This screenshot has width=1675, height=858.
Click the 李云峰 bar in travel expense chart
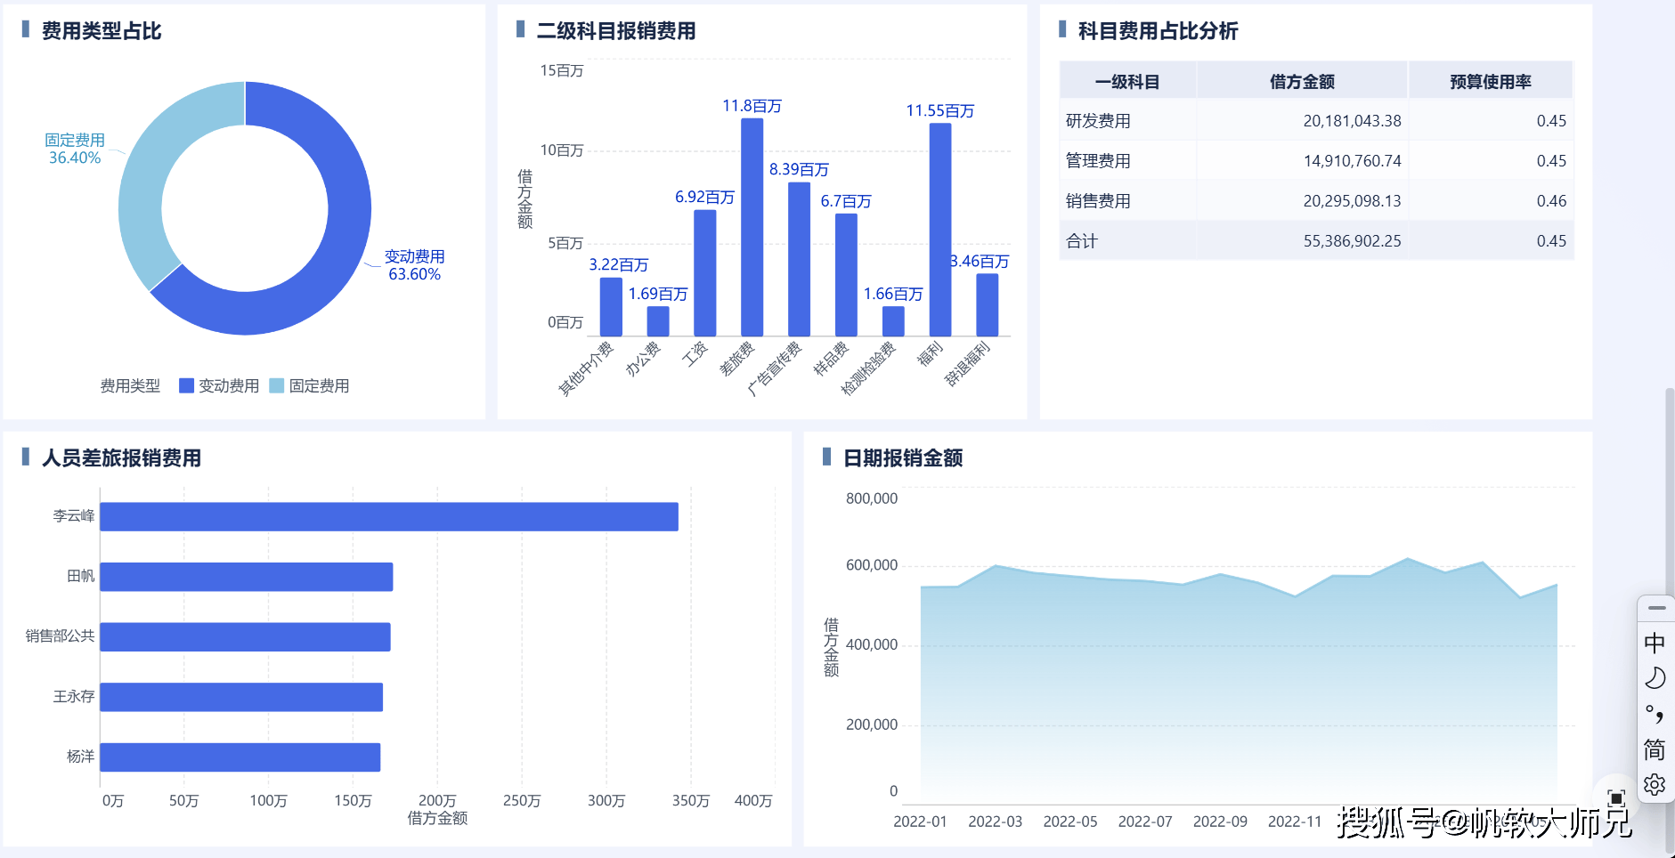pyautogui.click(x=388, y=516)
